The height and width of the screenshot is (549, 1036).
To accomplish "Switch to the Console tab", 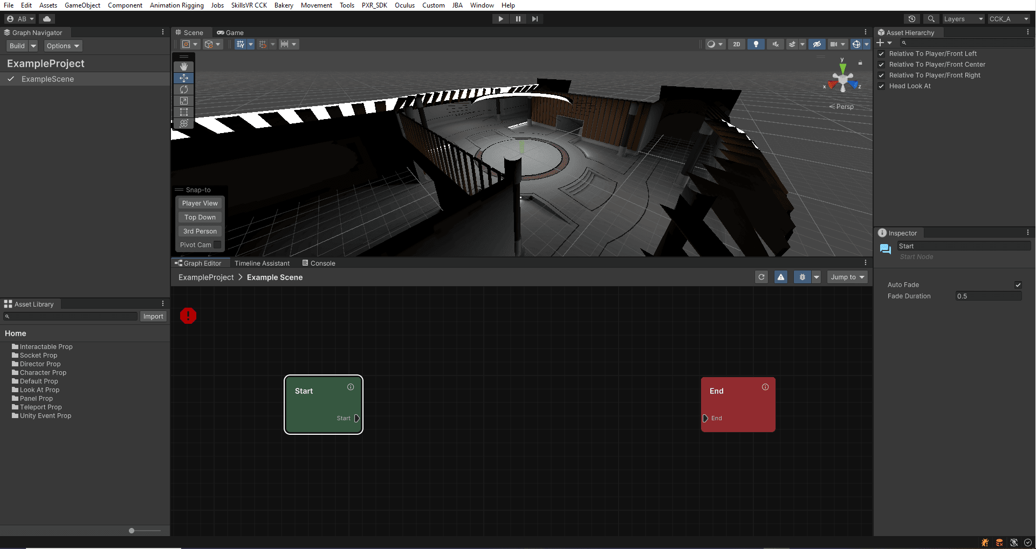I will click(319, 263).
